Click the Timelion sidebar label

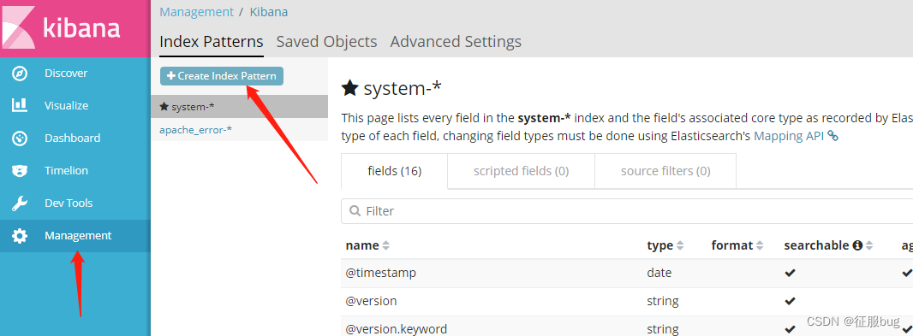67,171
